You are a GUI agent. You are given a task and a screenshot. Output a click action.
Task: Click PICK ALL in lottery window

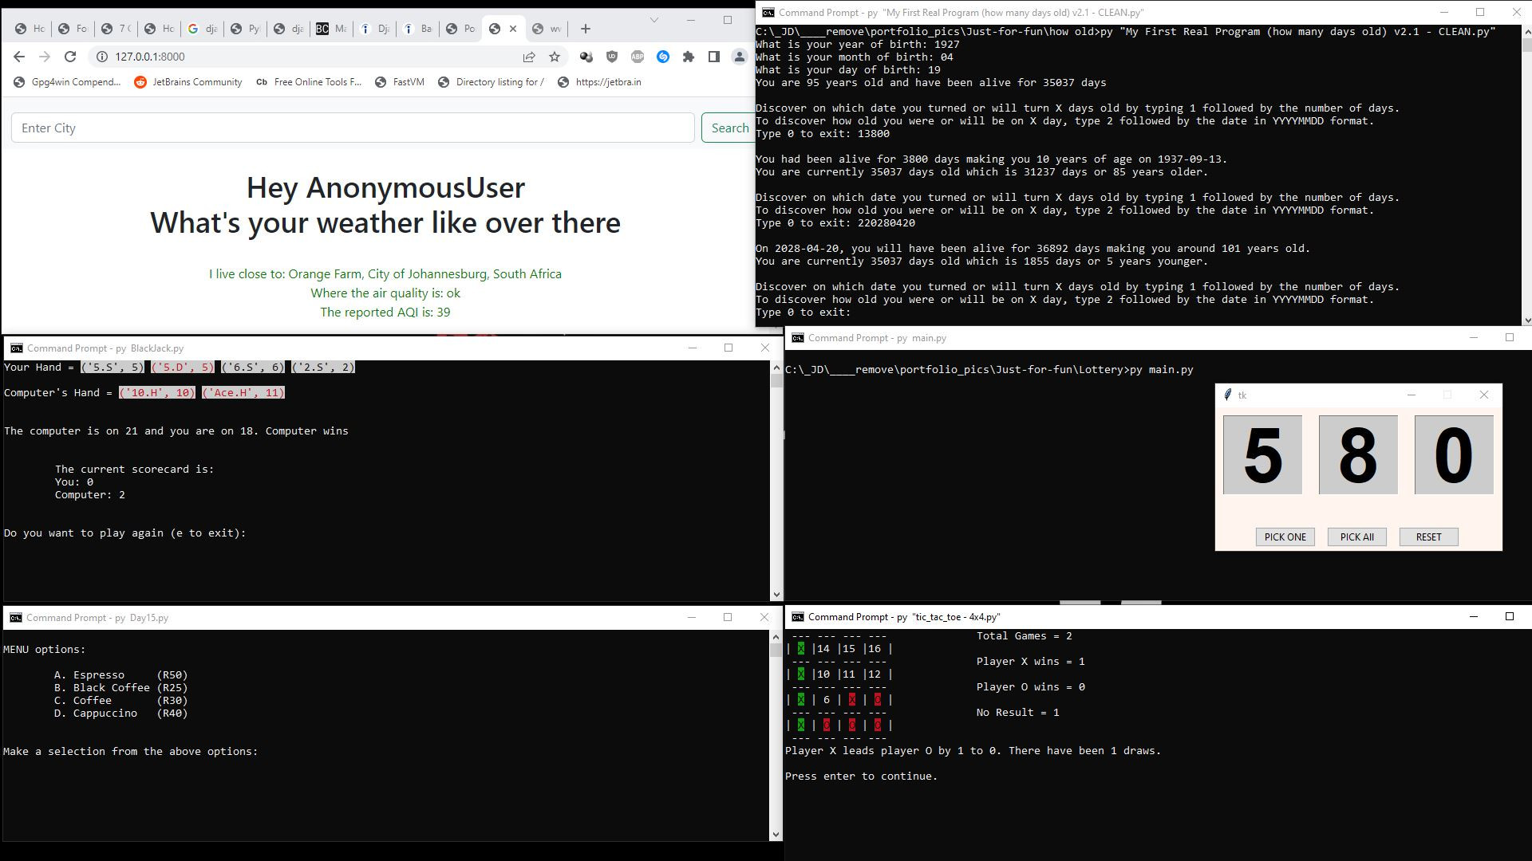click(x=1356, y=537)
